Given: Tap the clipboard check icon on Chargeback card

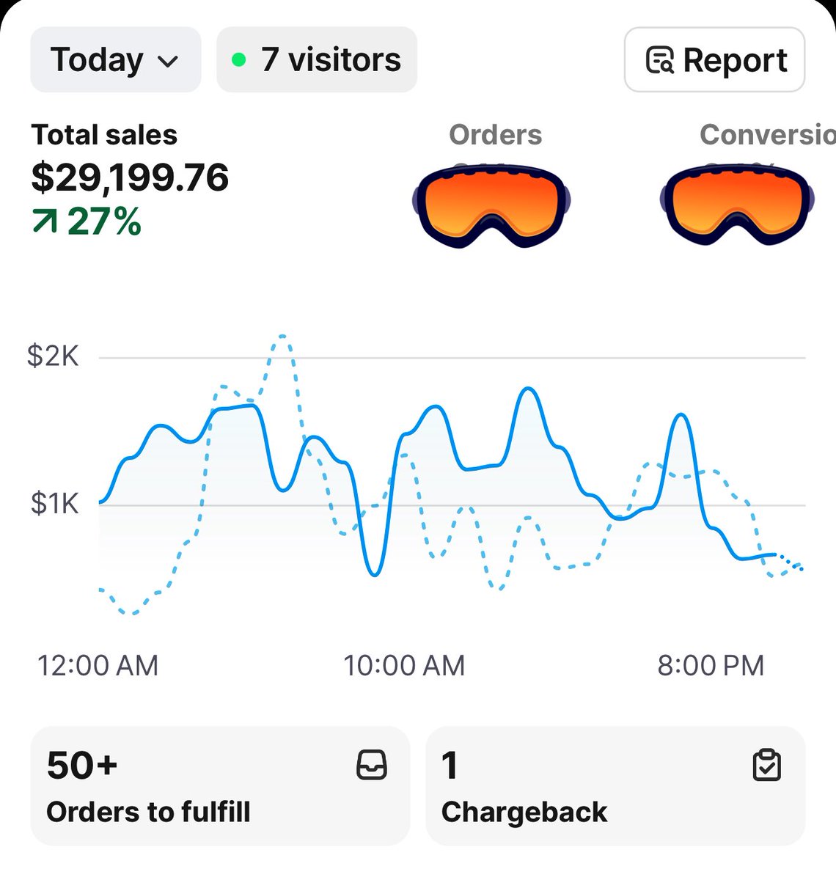Looking at the screenshot, I should pyautogui.click(x=767, y=765).
